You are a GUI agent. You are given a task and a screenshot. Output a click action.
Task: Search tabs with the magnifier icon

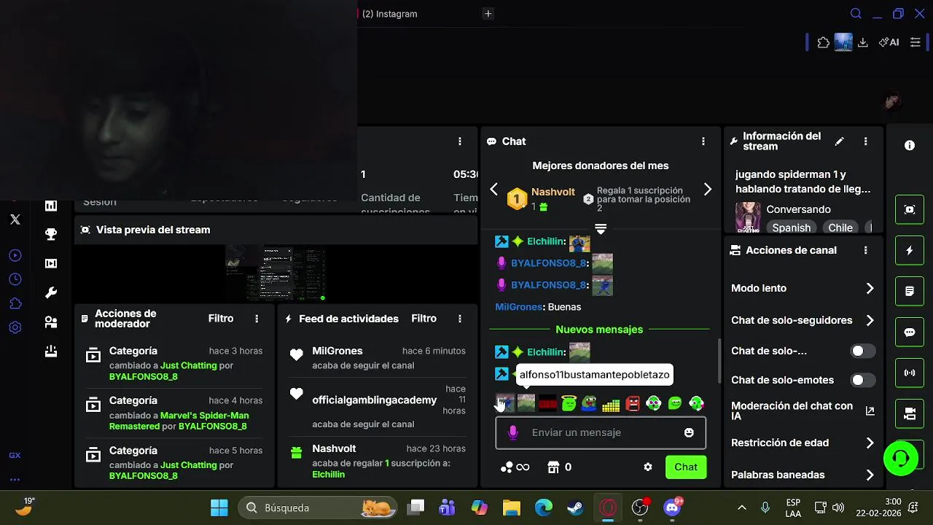point(856,14)
